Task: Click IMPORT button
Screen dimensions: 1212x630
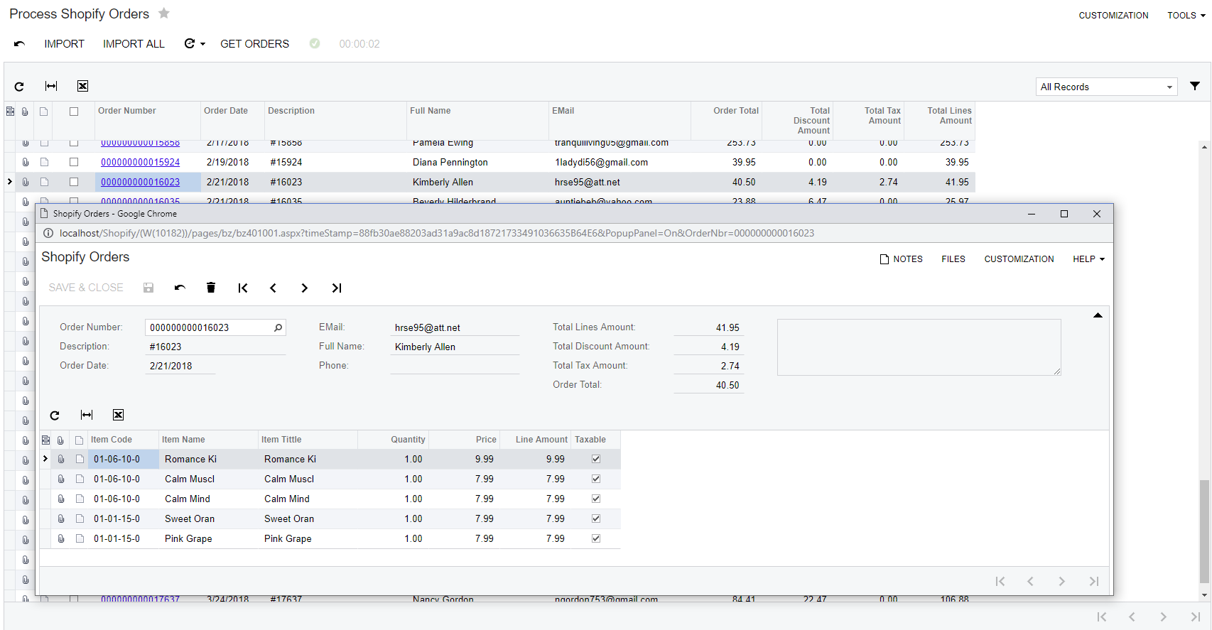Action: pyautogui.click(x=64, y=44)
